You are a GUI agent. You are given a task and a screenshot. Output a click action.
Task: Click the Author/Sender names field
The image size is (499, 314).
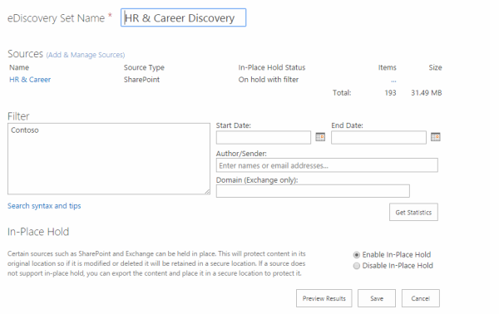point(327,165)
